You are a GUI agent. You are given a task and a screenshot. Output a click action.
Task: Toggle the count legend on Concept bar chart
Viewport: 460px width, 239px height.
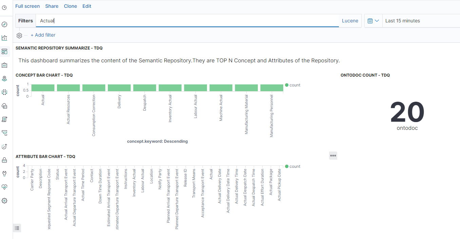(x=292, y=85)
